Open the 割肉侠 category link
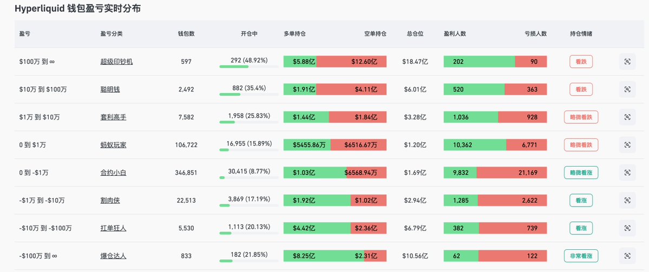Image resolution: width=649 pixels, height=272 pixels. click(110, 200)
